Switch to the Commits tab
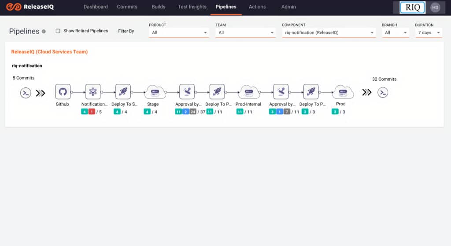The image size is (451, 246). (x=127, y=7)
